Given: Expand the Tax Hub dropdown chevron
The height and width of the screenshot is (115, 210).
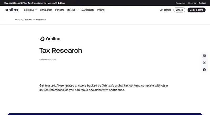Looking at the screenshot, I should [x=77, y=10].
